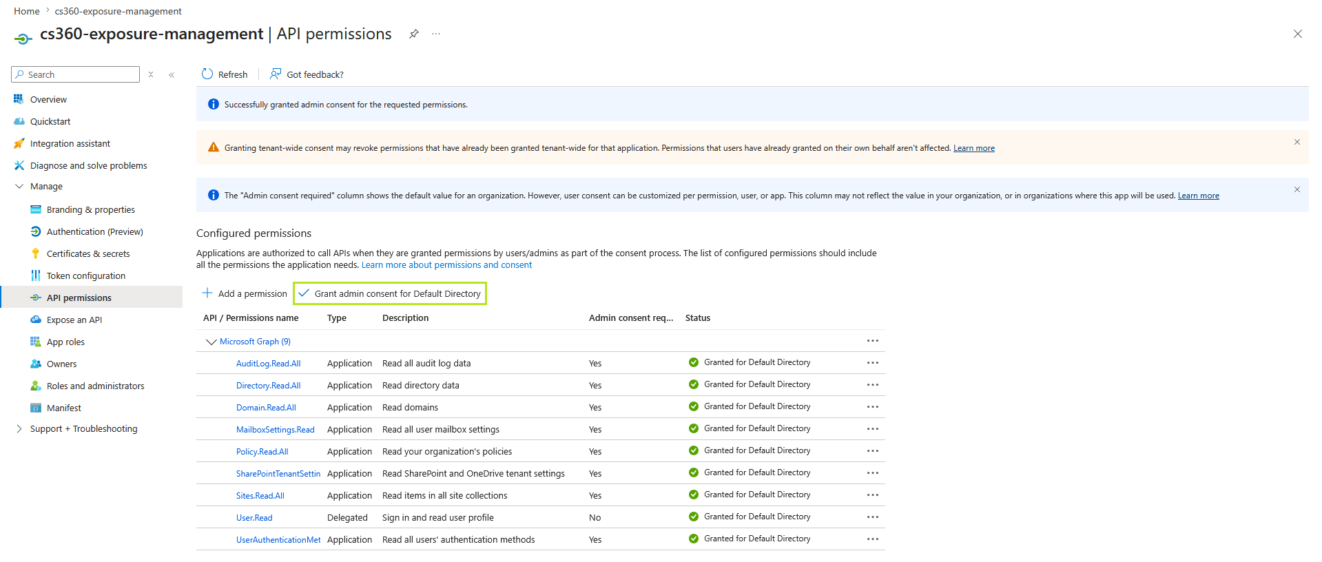Click the granted status checkmark for User.Read
This screenshot has height=562, width=1322.
(694, 517)
